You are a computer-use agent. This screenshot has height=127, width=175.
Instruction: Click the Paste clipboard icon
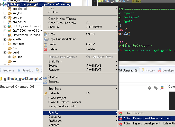tap(45, 44)
